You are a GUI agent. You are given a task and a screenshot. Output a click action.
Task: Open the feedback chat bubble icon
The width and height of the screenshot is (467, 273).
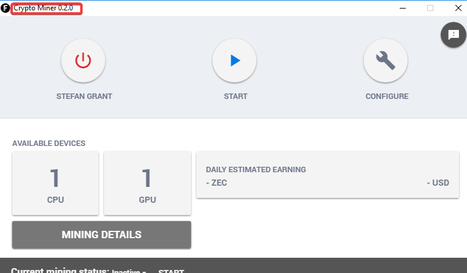pos(454,35)
